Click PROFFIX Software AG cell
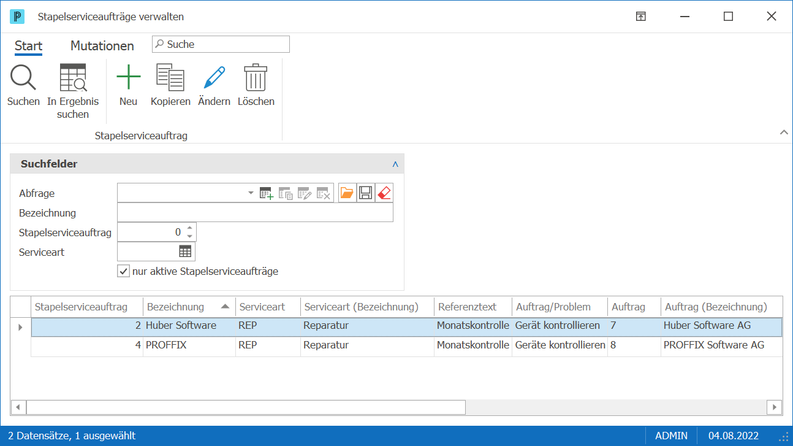The height and width of the screenshot is (446, 793). [x=722, y=345]
